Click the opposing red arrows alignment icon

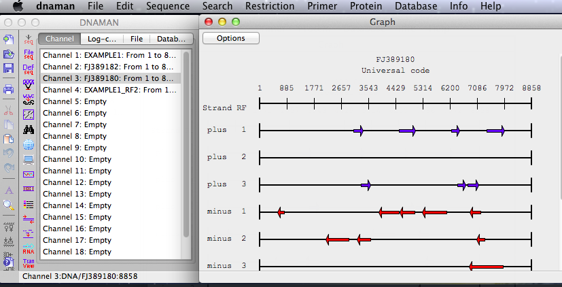[29, 219]
